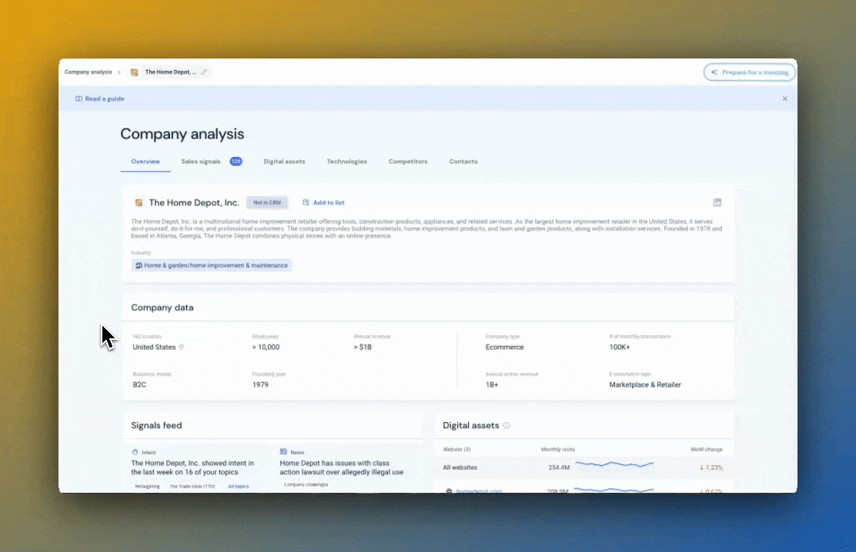The image size is (856, 552).
Task: Click the 126 badge on Sales signals
Action: [x=236, y=161]
